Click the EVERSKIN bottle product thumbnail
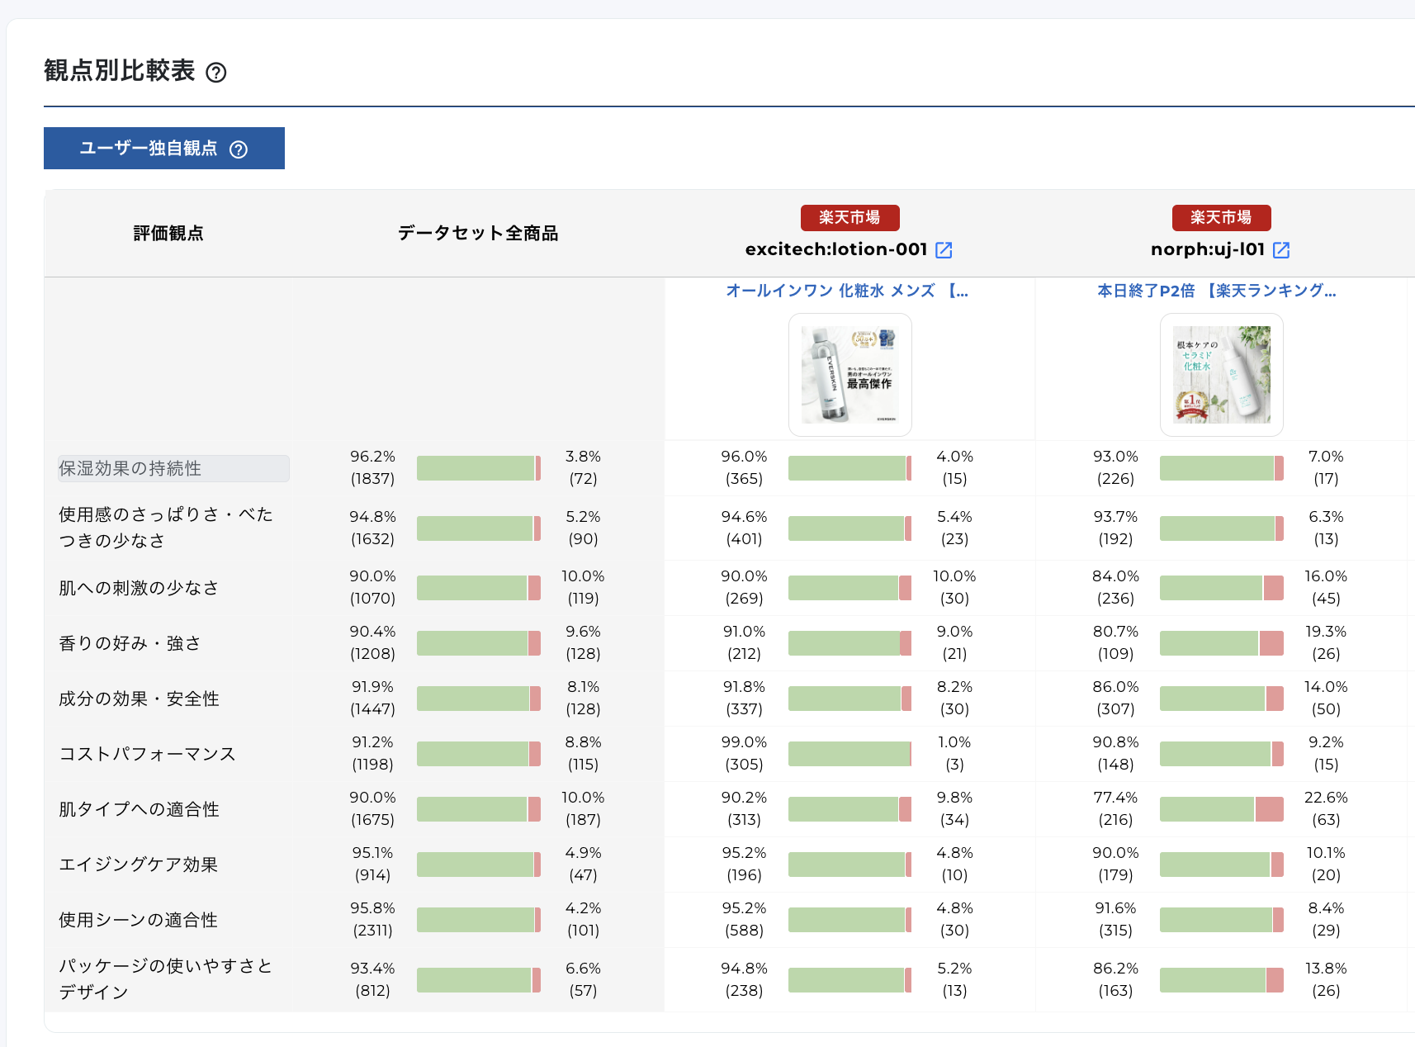 coord(850,374)
